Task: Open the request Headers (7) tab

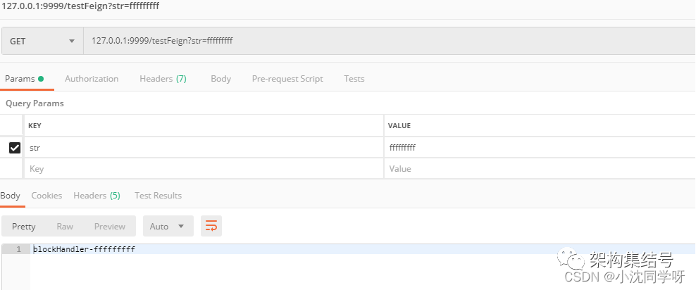Action: 163,79
